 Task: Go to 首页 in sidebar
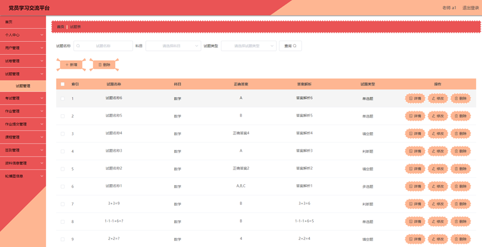23,22
